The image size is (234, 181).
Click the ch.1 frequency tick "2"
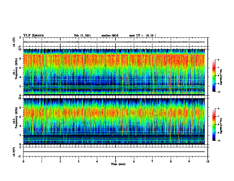point(21,86)
